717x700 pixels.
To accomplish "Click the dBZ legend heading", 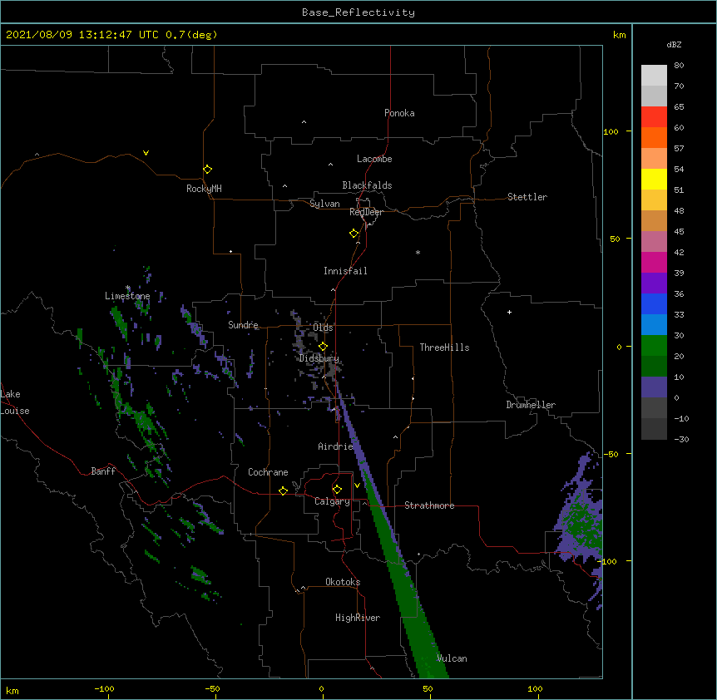I will coord(674,44).
